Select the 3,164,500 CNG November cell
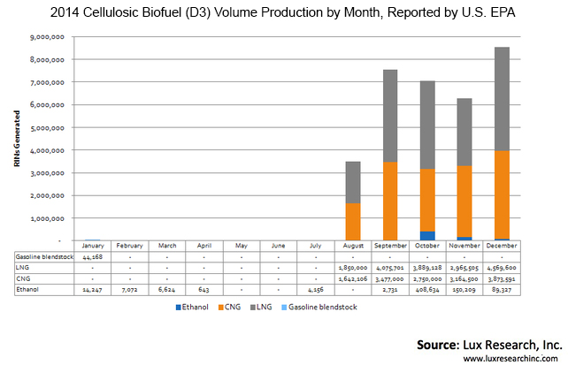The height and width of the screenshot is (365, 568). point(464,279)
